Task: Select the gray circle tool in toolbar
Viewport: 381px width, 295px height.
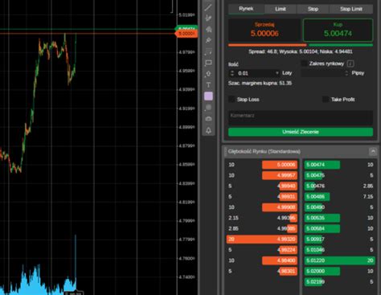Action: coord(208,108)
